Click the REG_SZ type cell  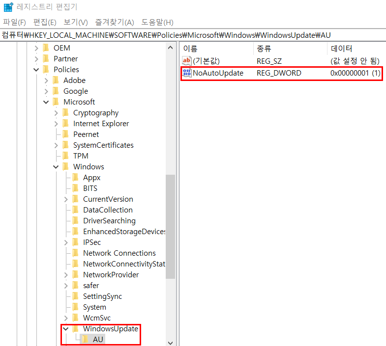tap(269, 61)
